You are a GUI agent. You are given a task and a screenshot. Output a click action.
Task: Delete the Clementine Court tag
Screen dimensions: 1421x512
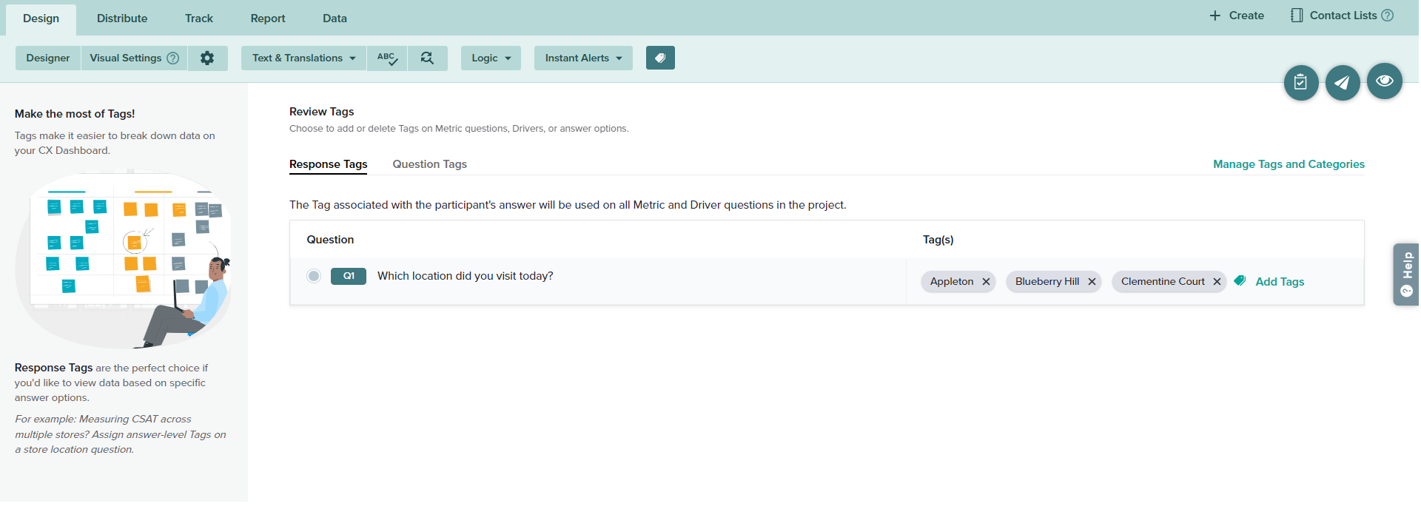(1217, 282)
